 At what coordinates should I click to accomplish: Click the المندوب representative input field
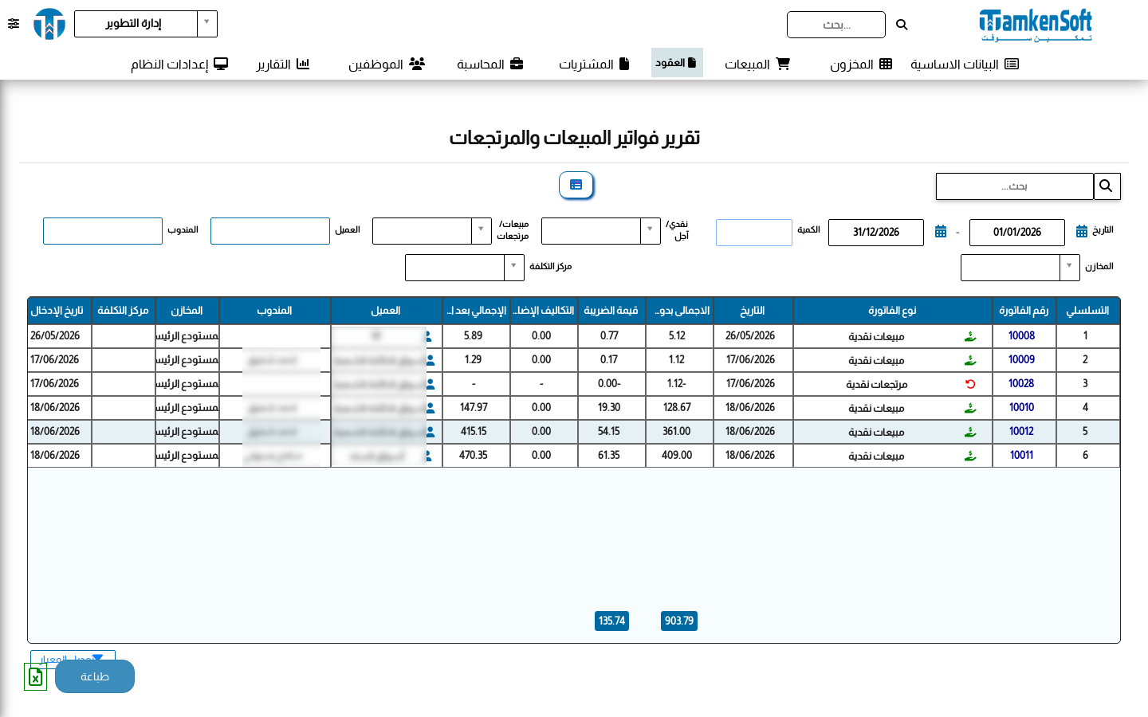click(103, 231)
